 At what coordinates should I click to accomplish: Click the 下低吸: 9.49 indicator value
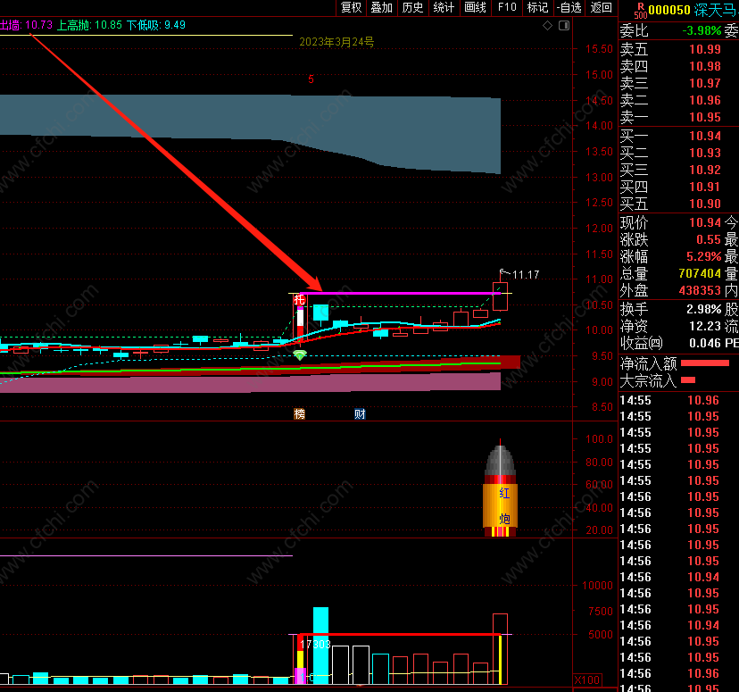(156, 25)
